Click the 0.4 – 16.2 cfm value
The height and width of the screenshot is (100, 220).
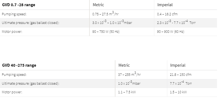(167, 14)
